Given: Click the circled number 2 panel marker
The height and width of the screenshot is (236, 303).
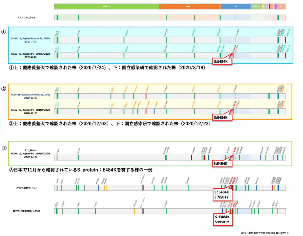Looking at the screenshot, I should coord(4,89).
